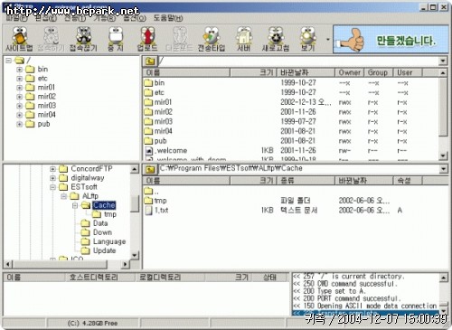Select the mir02 folder in remote tree
Image resolution: width=452 pixels, height=330 pixels.
[41, 97]
